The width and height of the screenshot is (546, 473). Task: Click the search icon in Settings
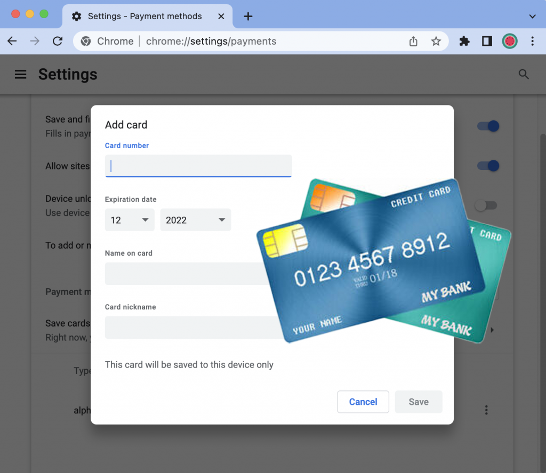[x=524, y=75]
